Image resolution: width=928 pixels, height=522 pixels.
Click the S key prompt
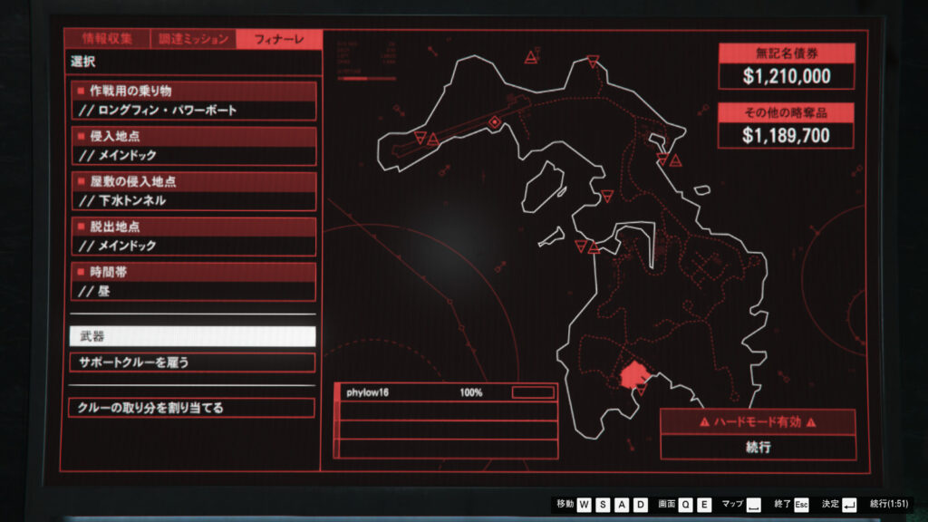pos(603,504)
